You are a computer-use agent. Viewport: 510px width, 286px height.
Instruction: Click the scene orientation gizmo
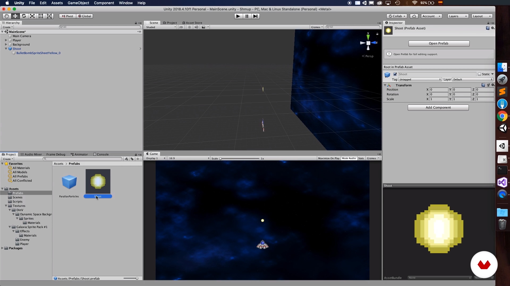[x=368, y=43]
